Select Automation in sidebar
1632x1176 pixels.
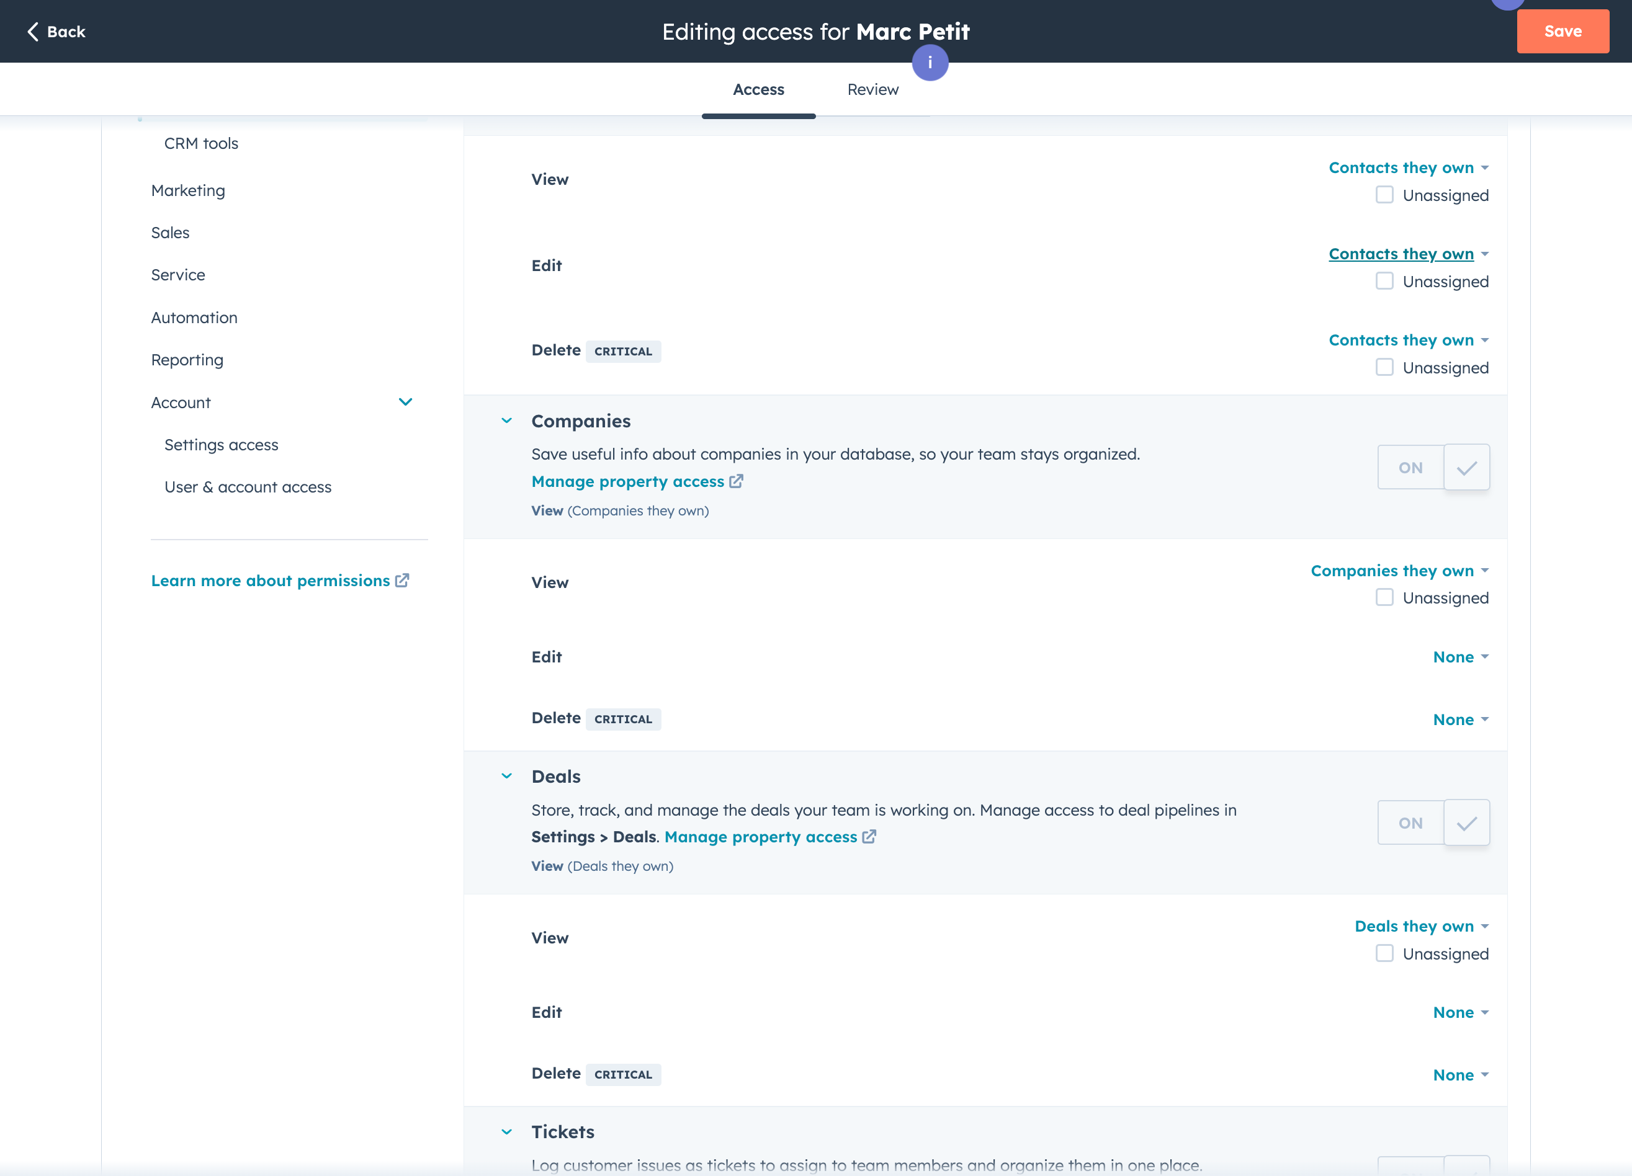(194, 318)
